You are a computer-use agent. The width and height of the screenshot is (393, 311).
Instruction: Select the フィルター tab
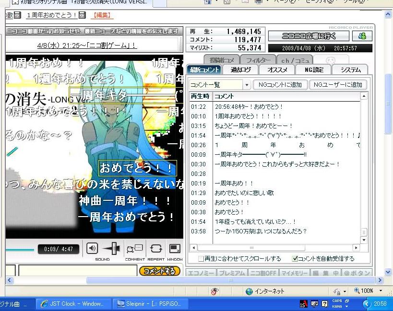(258, 60)
